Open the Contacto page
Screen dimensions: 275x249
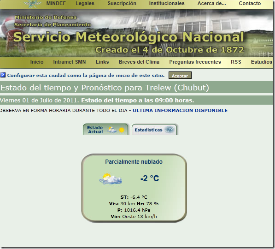pyautogui.click(x=250, y=3)
